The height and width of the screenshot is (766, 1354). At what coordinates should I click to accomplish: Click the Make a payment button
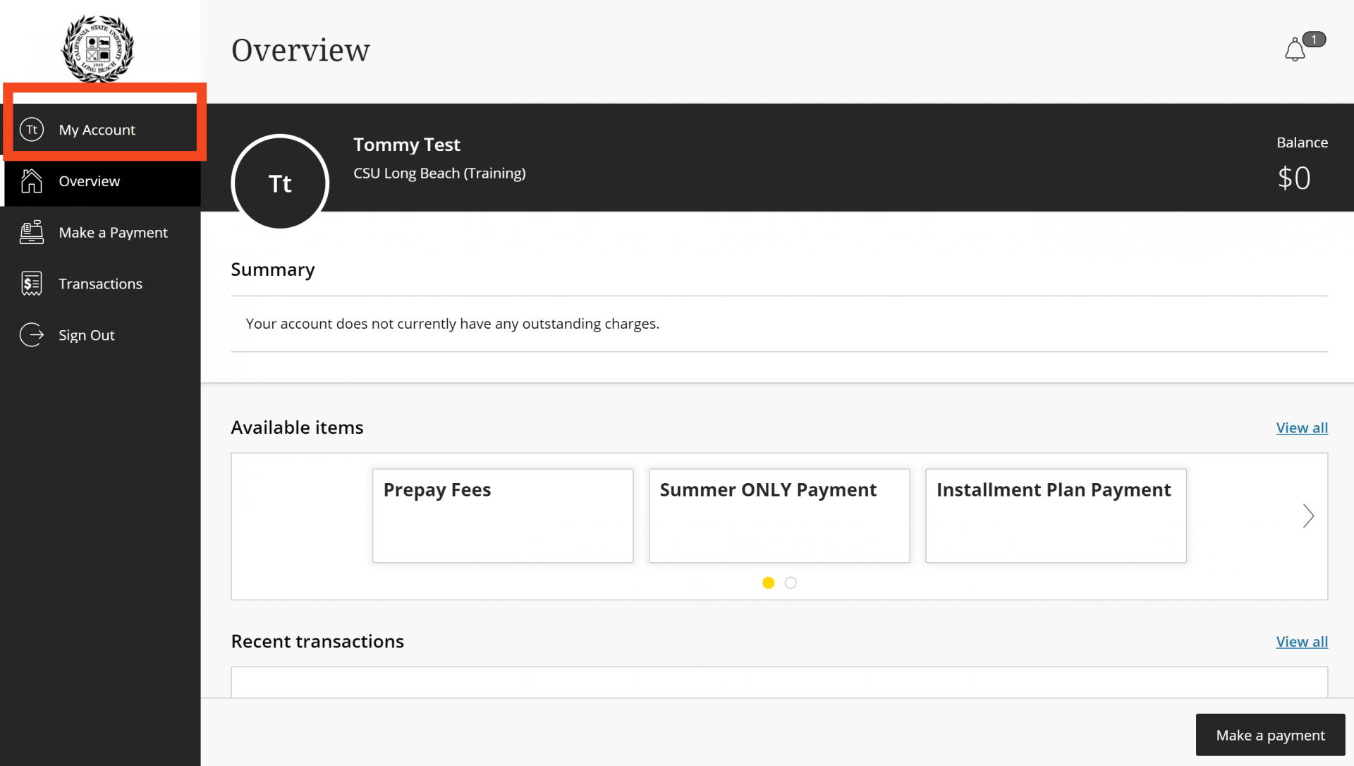tap(1269, 734)
